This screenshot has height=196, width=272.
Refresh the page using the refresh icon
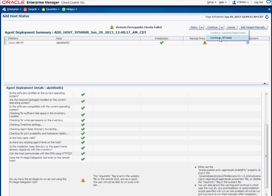click(267, 17)
